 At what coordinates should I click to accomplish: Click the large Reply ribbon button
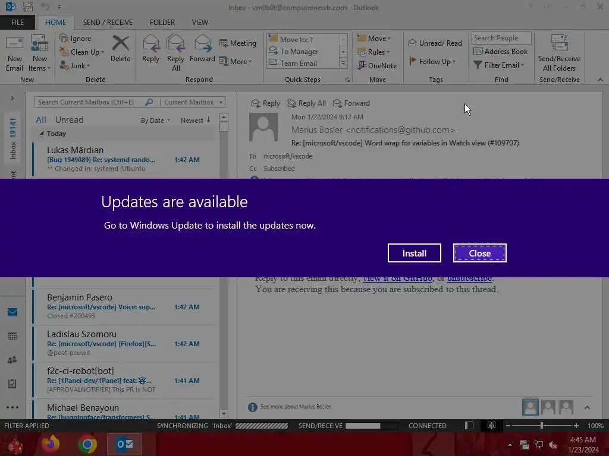click(x=150, y=49)
